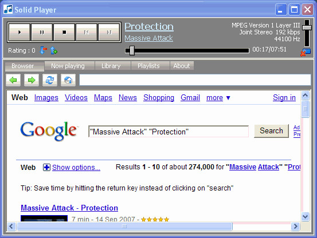Click the horizontal scrollbar left arrow
The height and width of the screenshot is (238, 317).
click(x=11, y=227)
